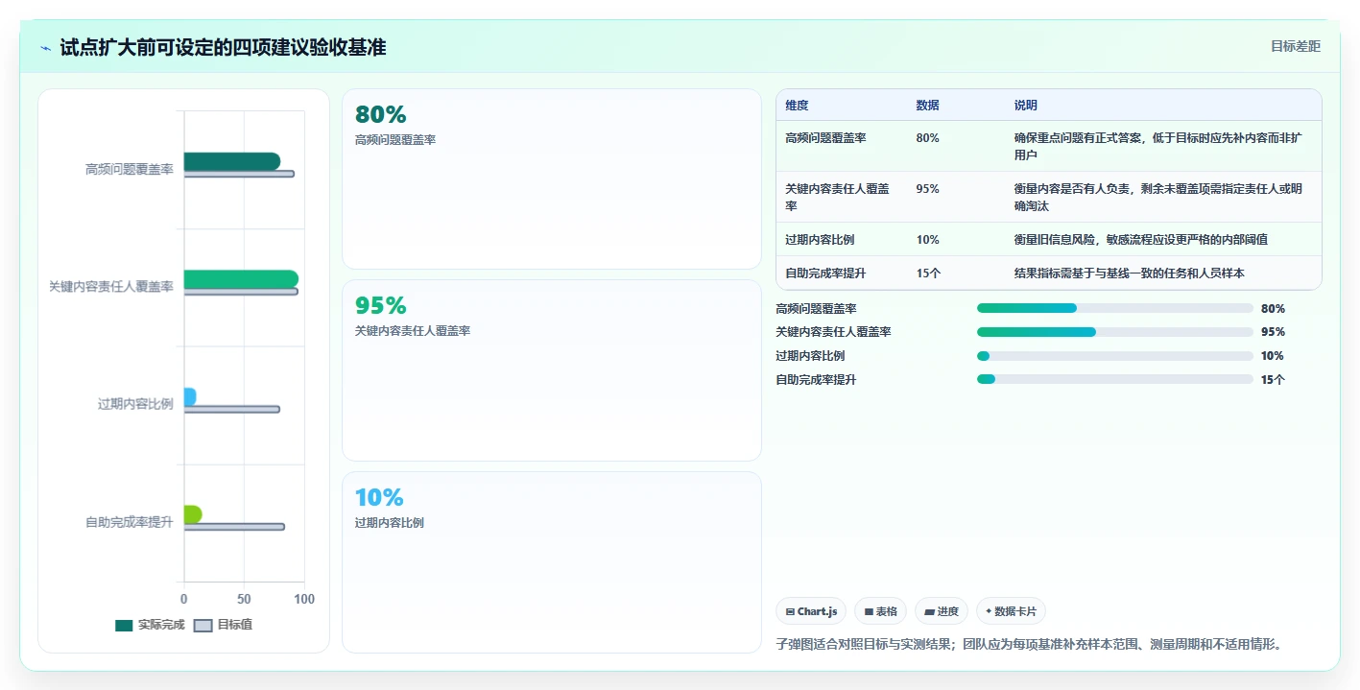
Task: Click the 80% cell in the table
Action: [927, 138]
